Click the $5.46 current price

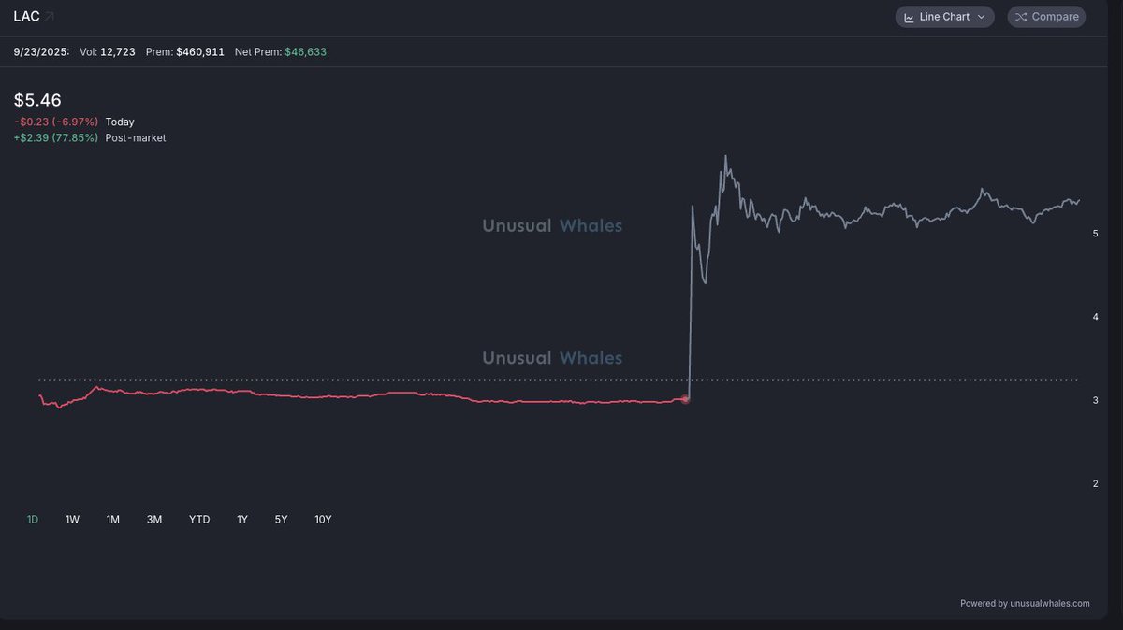coord(37,100)
